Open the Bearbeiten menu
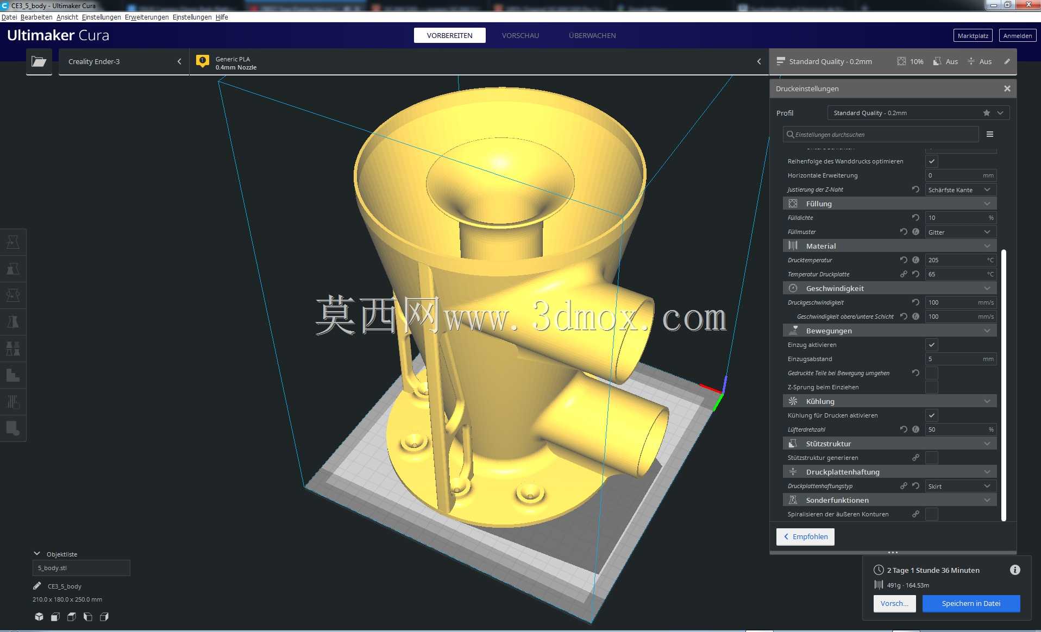Image resolution: width=1041 pixels, height=632 pixels. pos(36,17)
